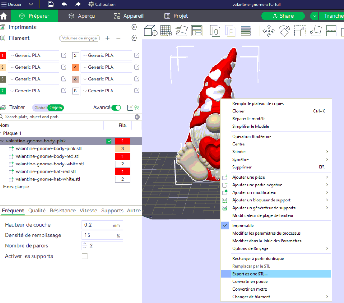
Task: Change filament cell for valantine-gnome-body-pink.stl
Action: click(x=123, y=148)
